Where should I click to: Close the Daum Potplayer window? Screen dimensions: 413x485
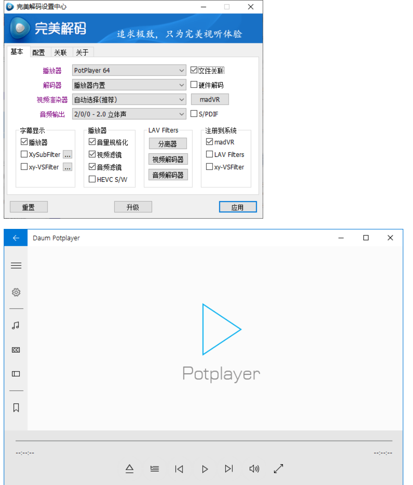[x=390, y=238]
